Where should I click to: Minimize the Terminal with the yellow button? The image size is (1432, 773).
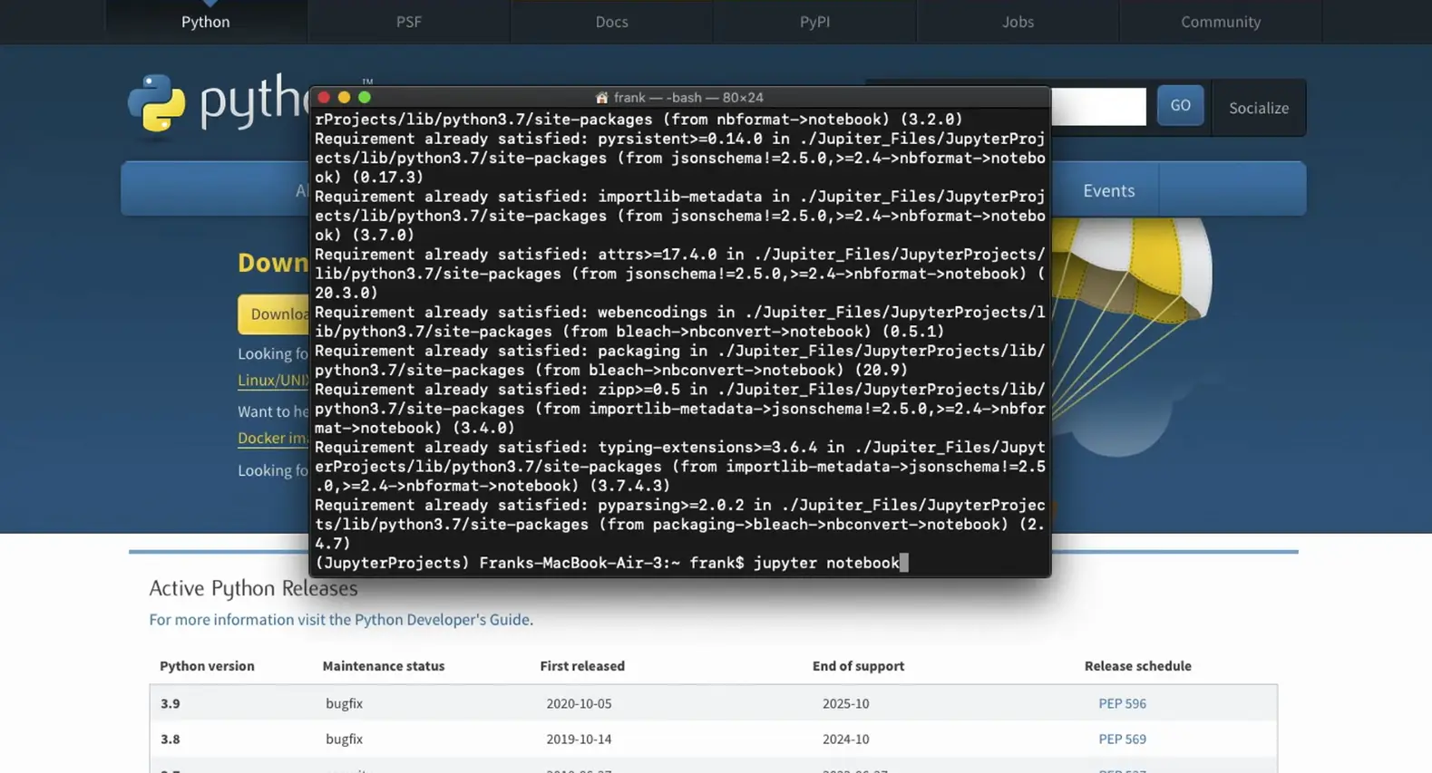click(x=344, y=97)
